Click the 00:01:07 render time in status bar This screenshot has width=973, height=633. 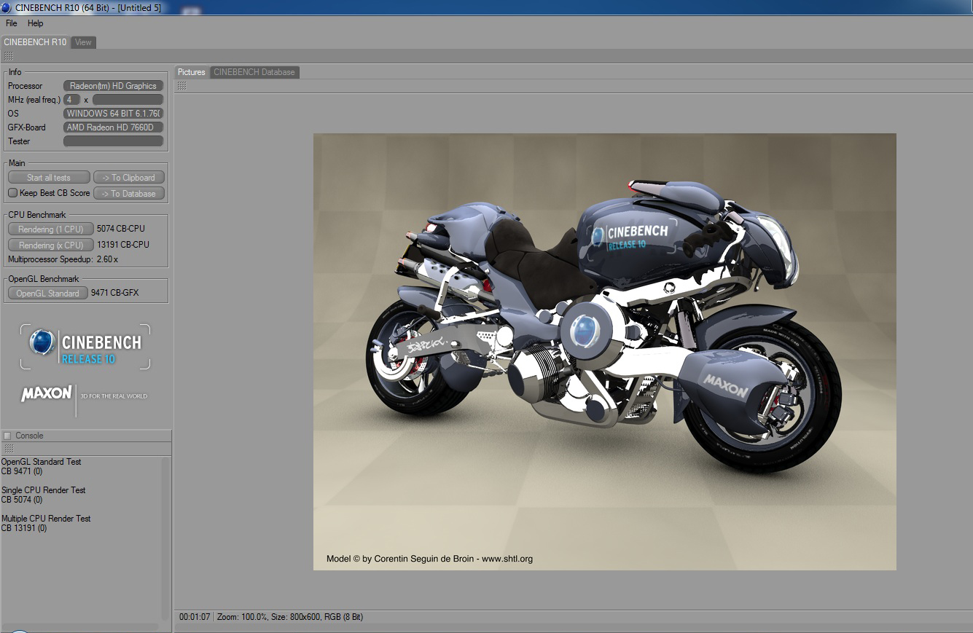[195, 617]
